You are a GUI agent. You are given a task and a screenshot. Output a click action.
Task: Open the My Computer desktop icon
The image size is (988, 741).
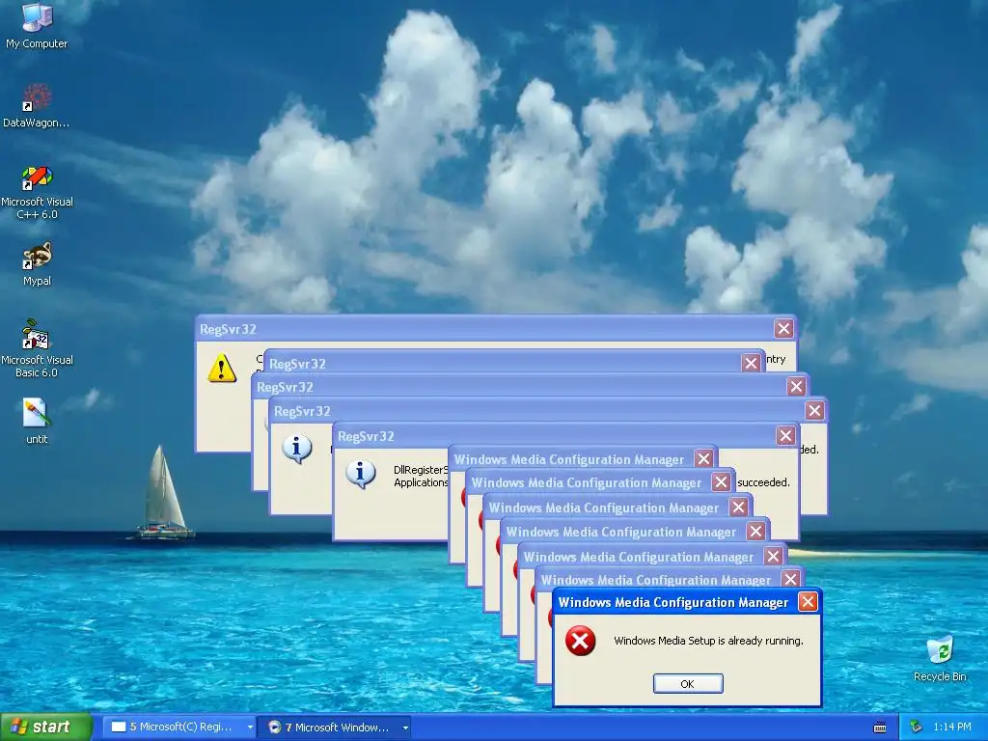pos(37,26)
